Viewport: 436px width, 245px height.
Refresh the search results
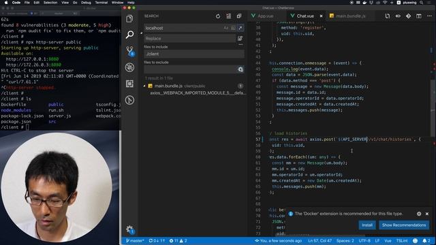(x=218, y=16)
